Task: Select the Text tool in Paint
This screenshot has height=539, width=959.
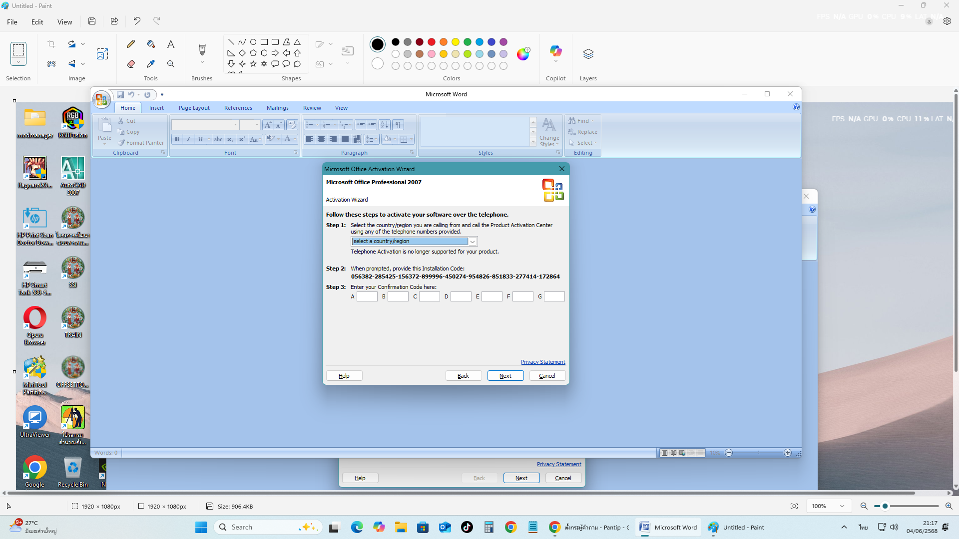Action: point(171,44)
